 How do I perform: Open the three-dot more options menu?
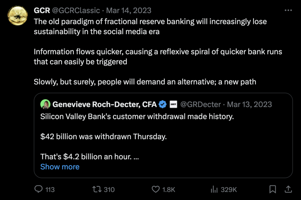coord(288,11)
